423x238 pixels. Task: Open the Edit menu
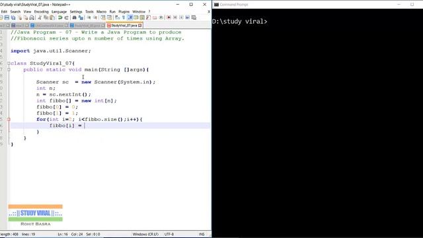[4, 12]
